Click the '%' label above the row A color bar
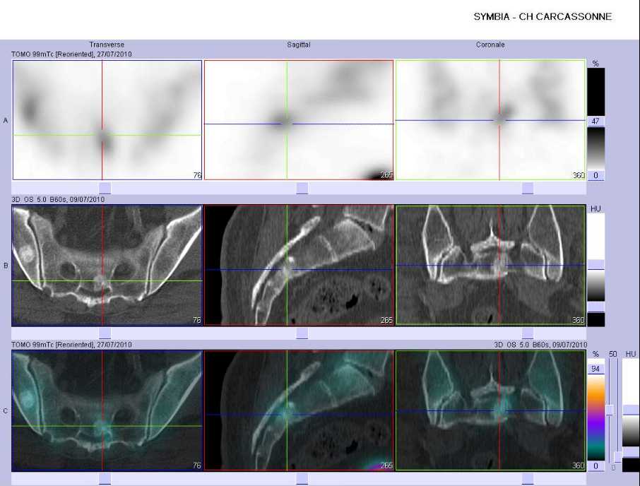 (x=595, y=64)
